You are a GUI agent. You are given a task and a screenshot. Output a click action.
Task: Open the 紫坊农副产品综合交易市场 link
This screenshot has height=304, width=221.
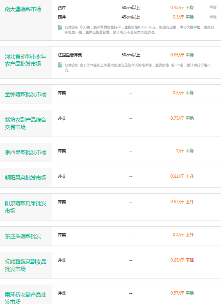25,123
